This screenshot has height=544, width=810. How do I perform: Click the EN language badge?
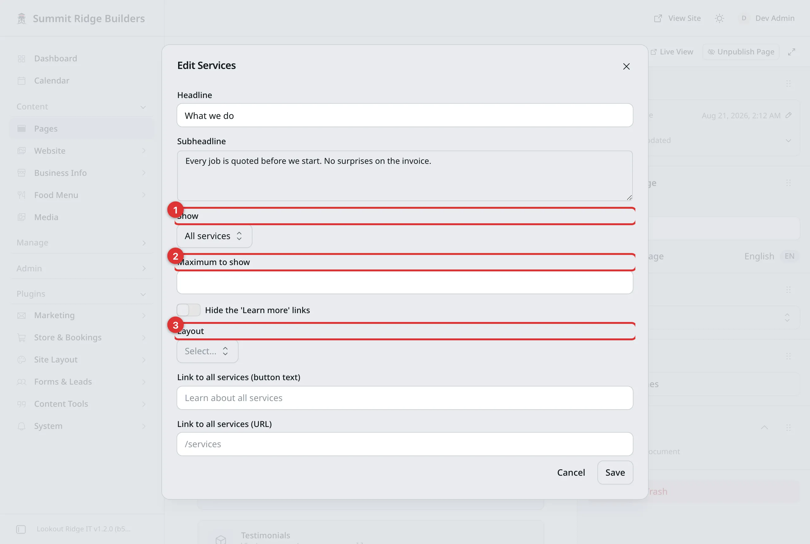pos(789,256)
